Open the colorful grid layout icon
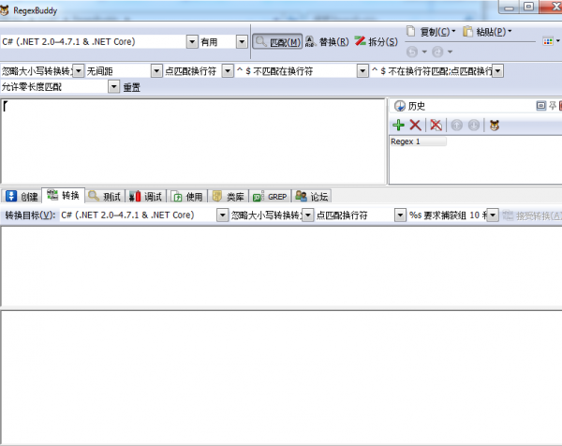This screenshot has height=446, width=562. 548,41
